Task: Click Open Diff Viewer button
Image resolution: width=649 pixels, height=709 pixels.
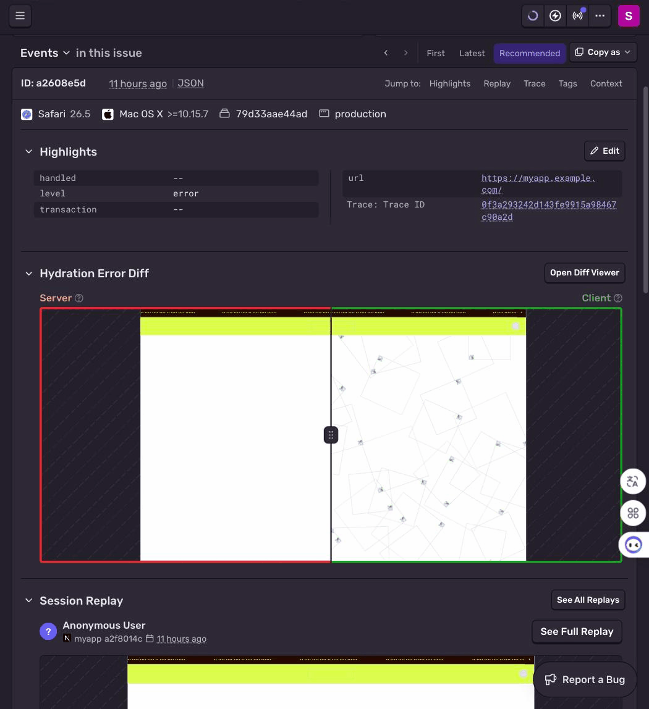Action: coord(585,272)
